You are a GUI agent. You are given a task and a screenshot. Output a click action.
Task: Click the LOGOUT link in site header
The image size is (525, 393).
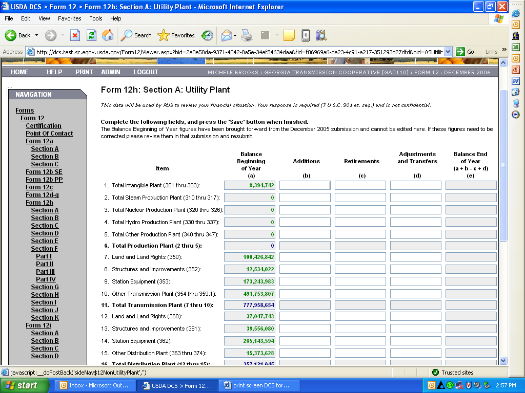(146, 72)
